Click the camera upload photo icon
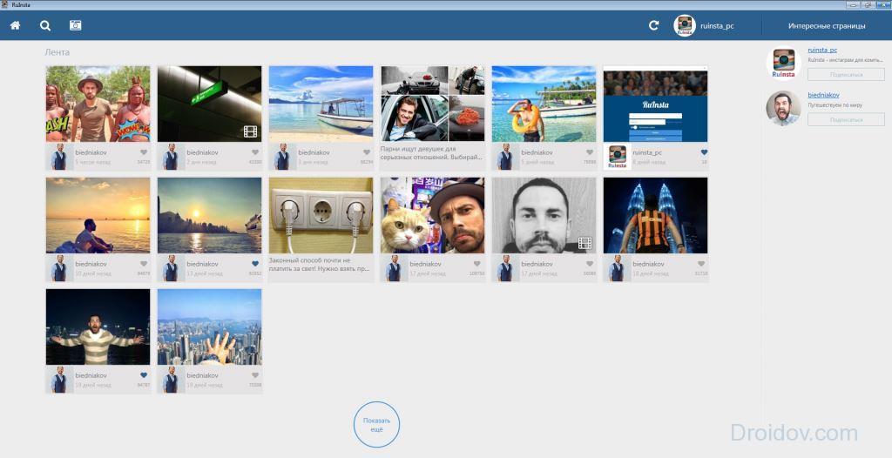Viewport: 892px width, 458px height. 76,25
